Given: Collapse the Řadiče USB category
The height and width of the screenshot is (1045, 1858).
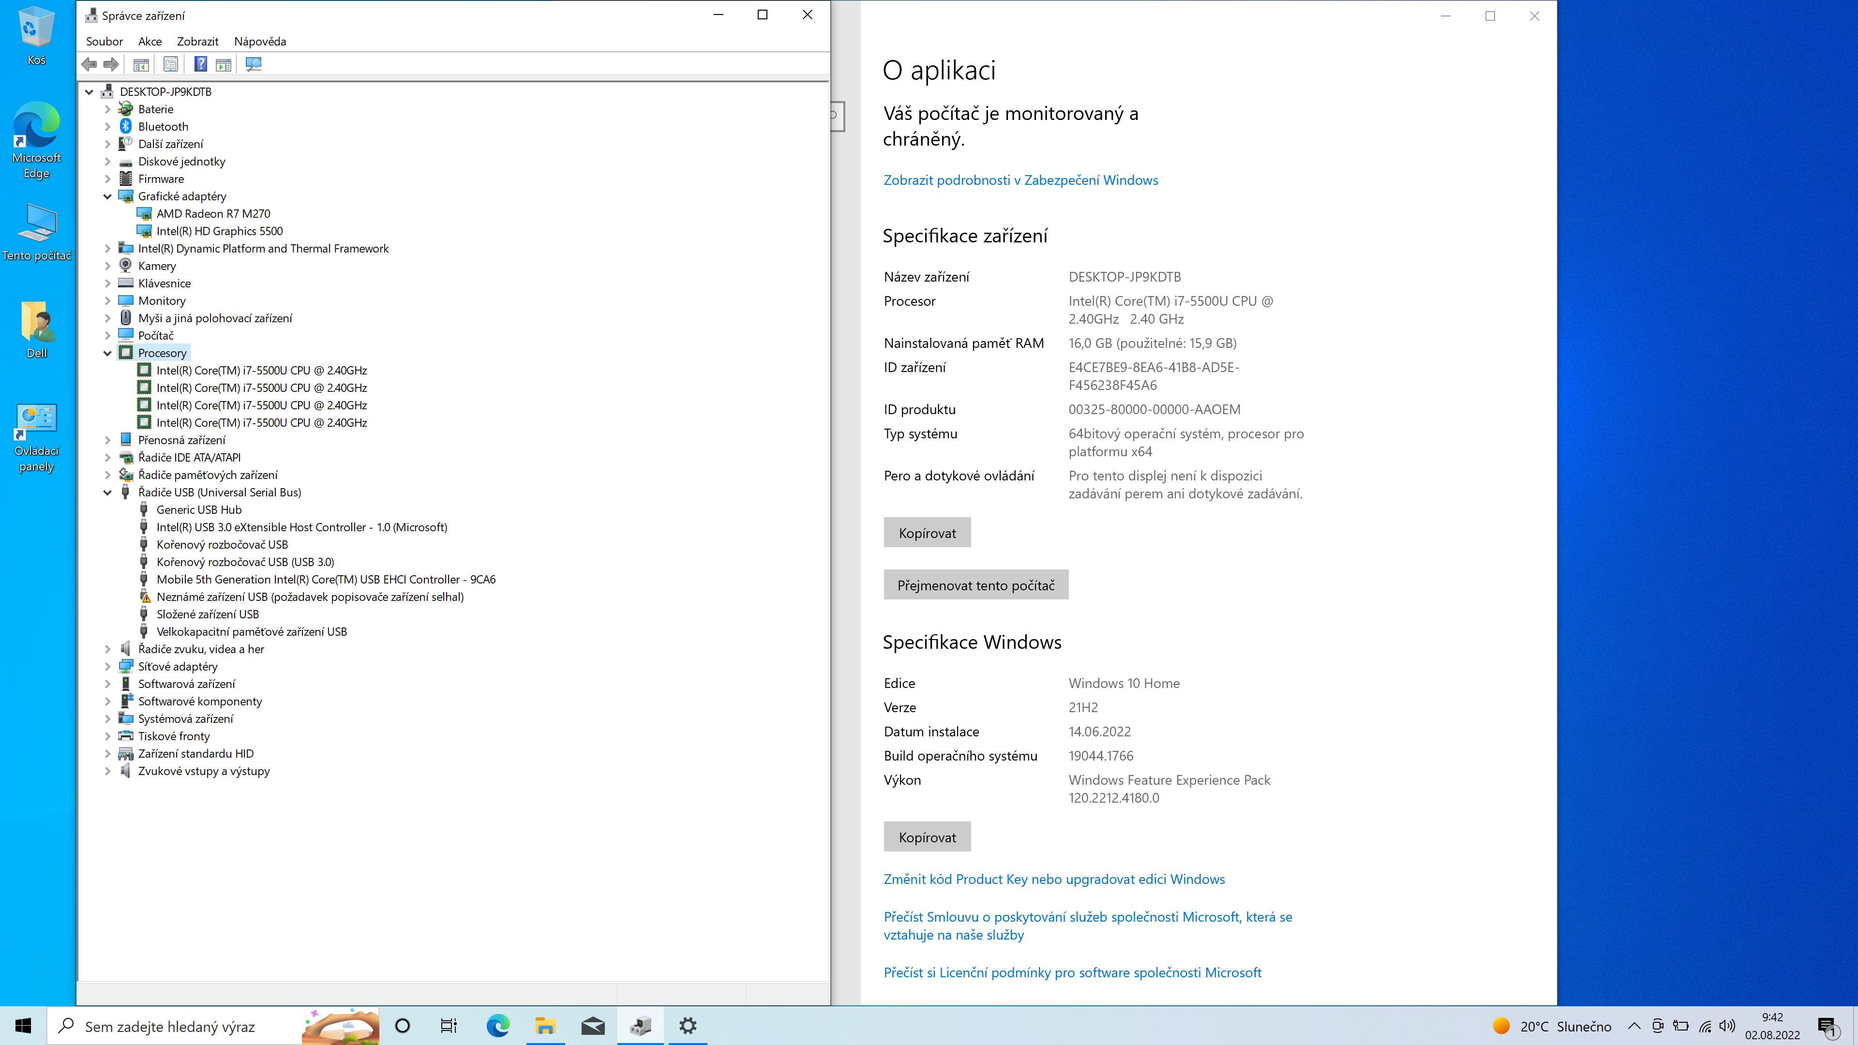Looking at the screenshot, I should tap(107, 493).
